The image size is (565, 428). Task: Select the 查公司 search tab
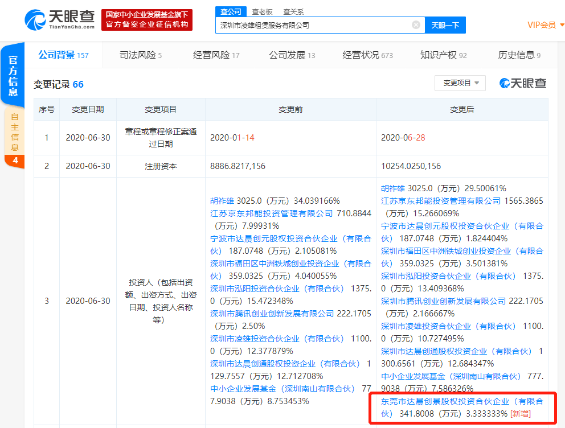click(x=231, y=11)
